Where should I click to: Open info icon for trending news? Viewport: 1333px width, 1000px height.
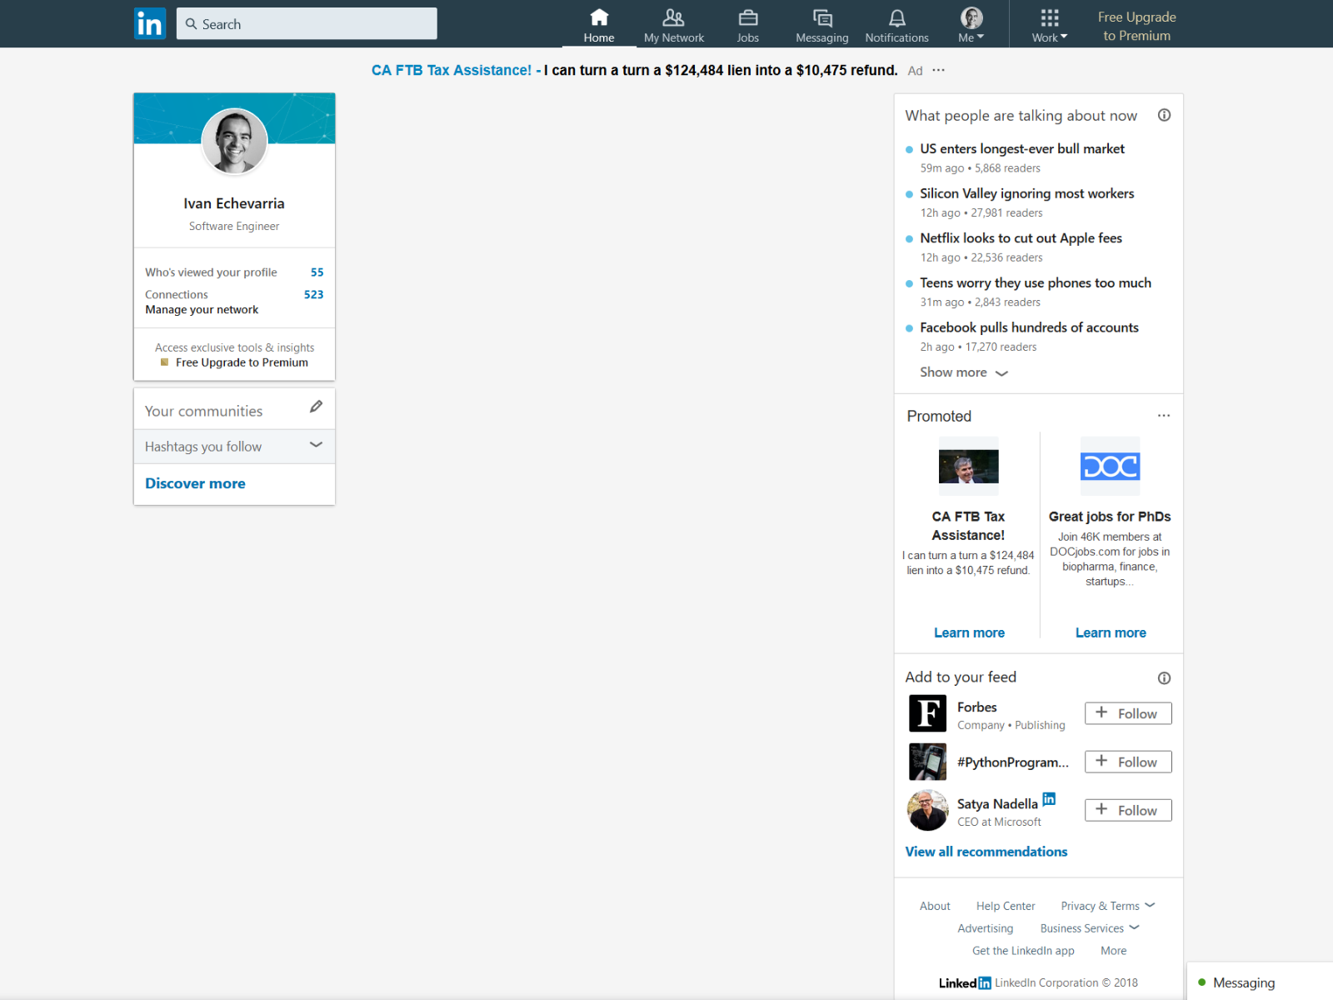pos(1164,115)
